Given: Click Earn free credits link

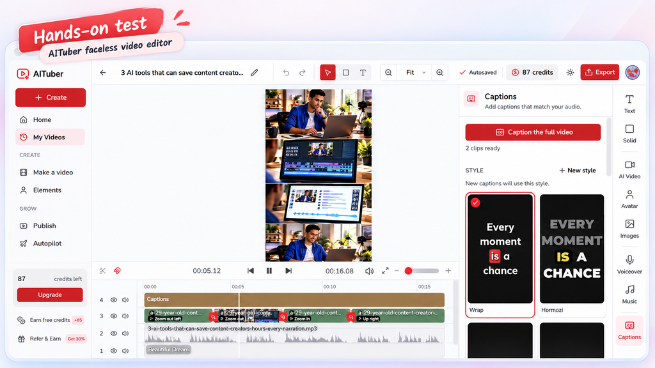Looking at the screenshot, I should [x=50, y=320].
